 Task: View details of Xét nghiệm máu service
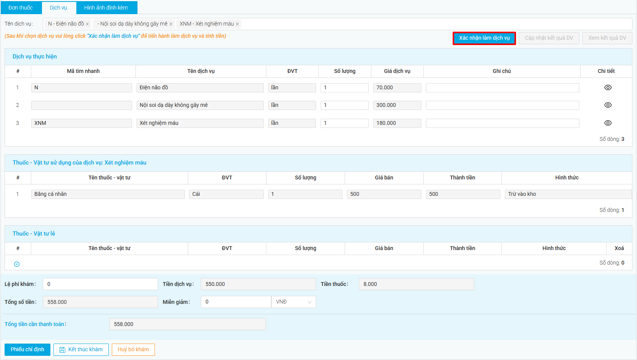point(608,123)
